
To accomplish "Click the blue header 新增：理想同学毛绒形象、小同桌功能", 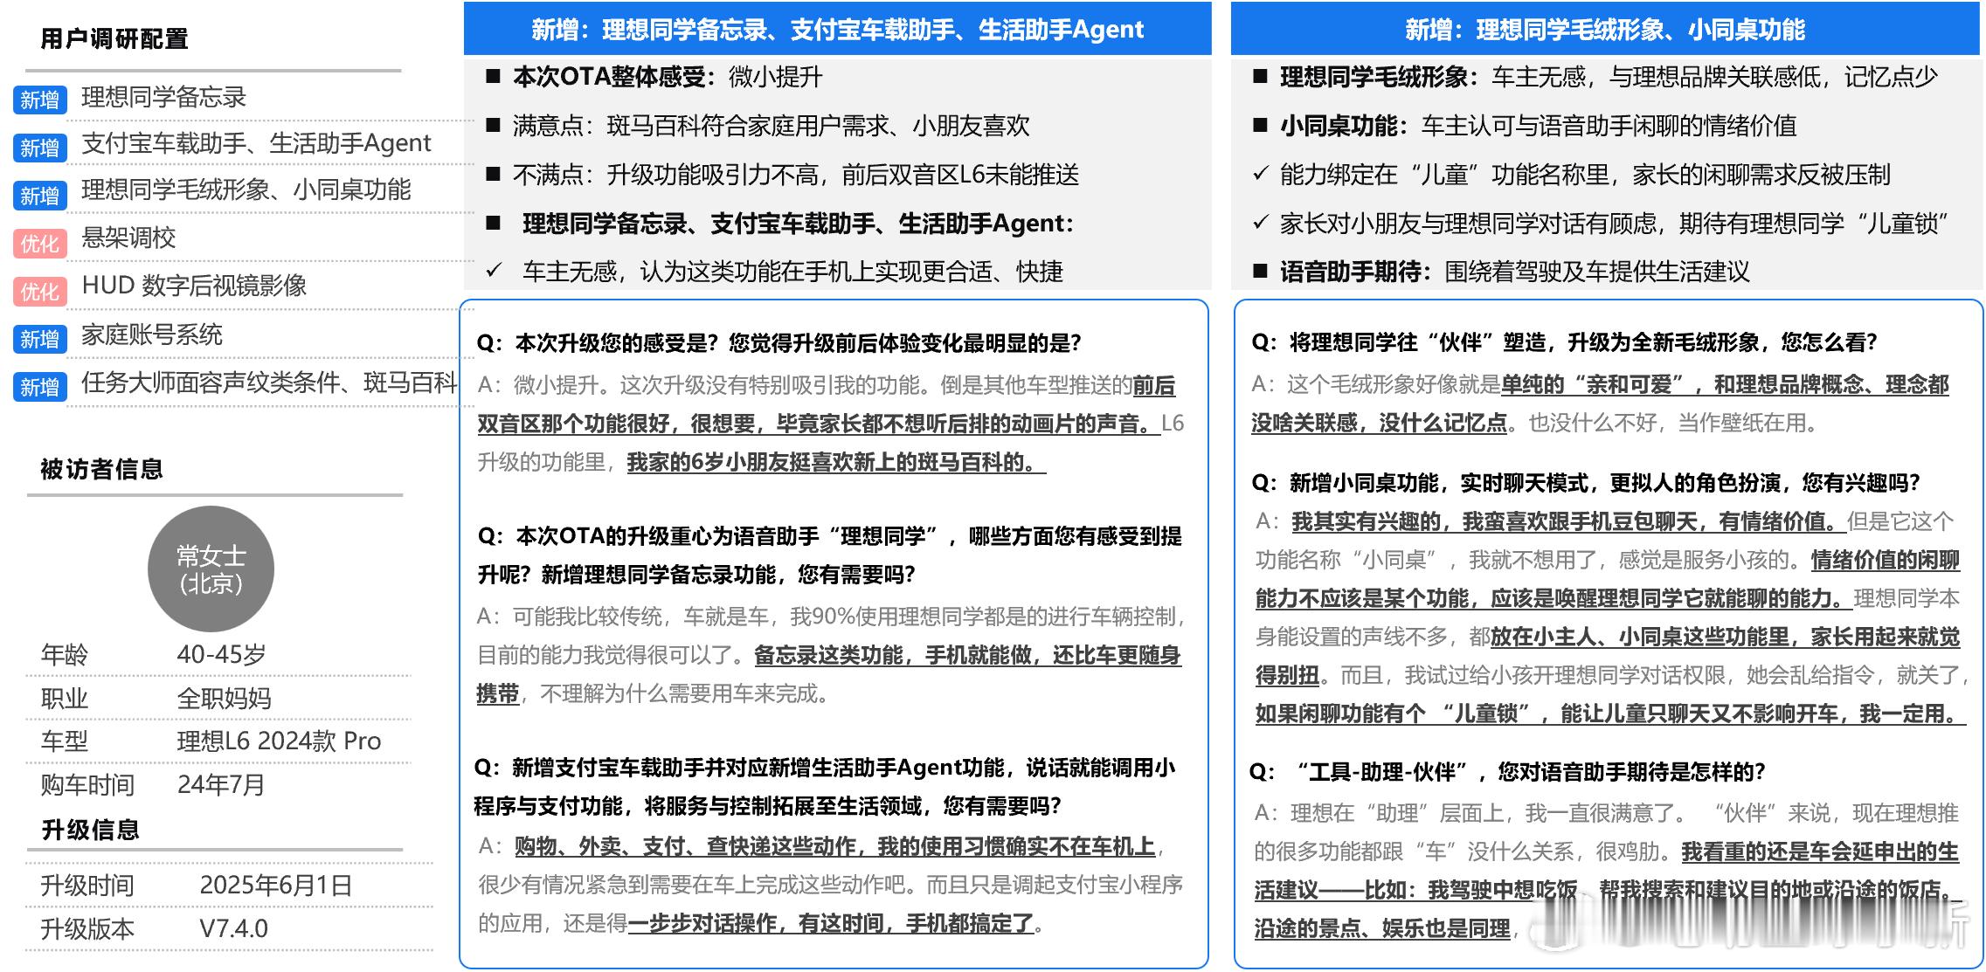I will 1605,29.
